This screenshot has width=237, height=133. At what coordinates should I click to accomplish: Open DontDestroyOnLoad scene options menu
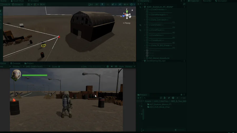(184, 61)
